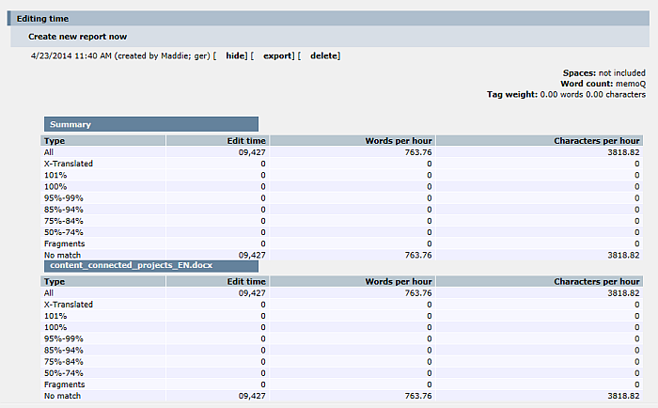Delete the report with the 'delete' link
This screenshot has width=658, height=408.
(323, 56)
